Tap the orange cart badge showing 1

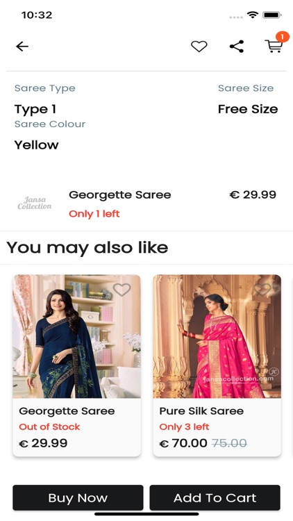coord(283,37)
